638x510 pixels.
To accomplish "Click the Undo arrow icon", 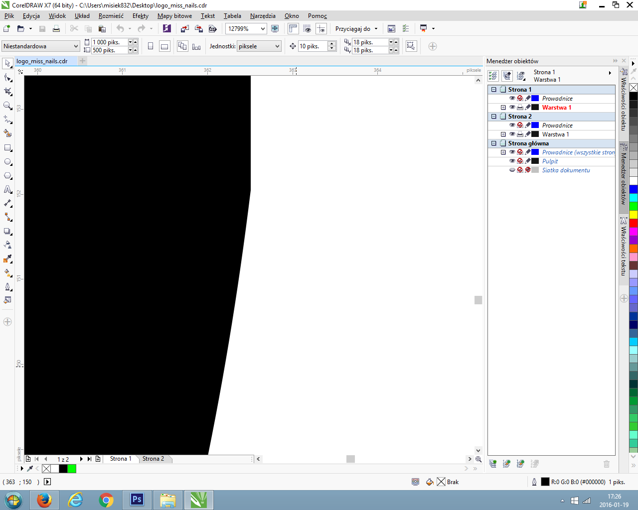I will click(120, 29).
